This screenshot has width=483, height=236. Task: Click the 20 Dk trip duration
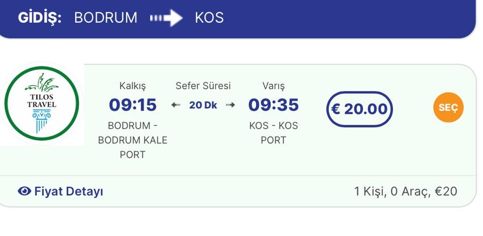coord(203,105)
